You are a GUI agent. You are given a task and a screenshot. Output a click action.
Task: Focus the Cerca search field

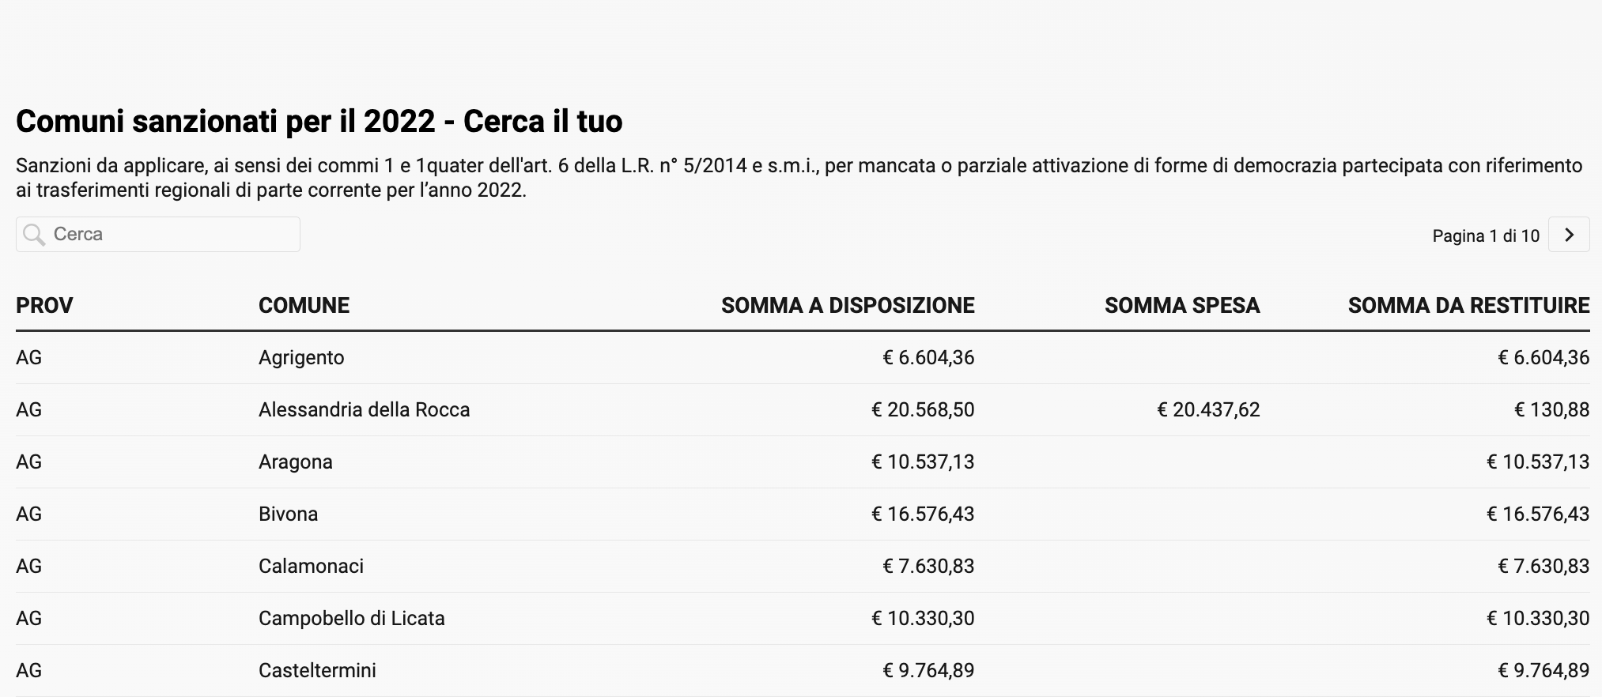pyautogui.click(x=158, y=235)
